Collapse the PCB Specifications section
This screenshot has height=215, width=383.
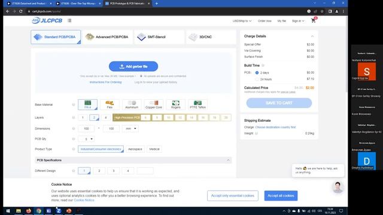coord(228,160)
